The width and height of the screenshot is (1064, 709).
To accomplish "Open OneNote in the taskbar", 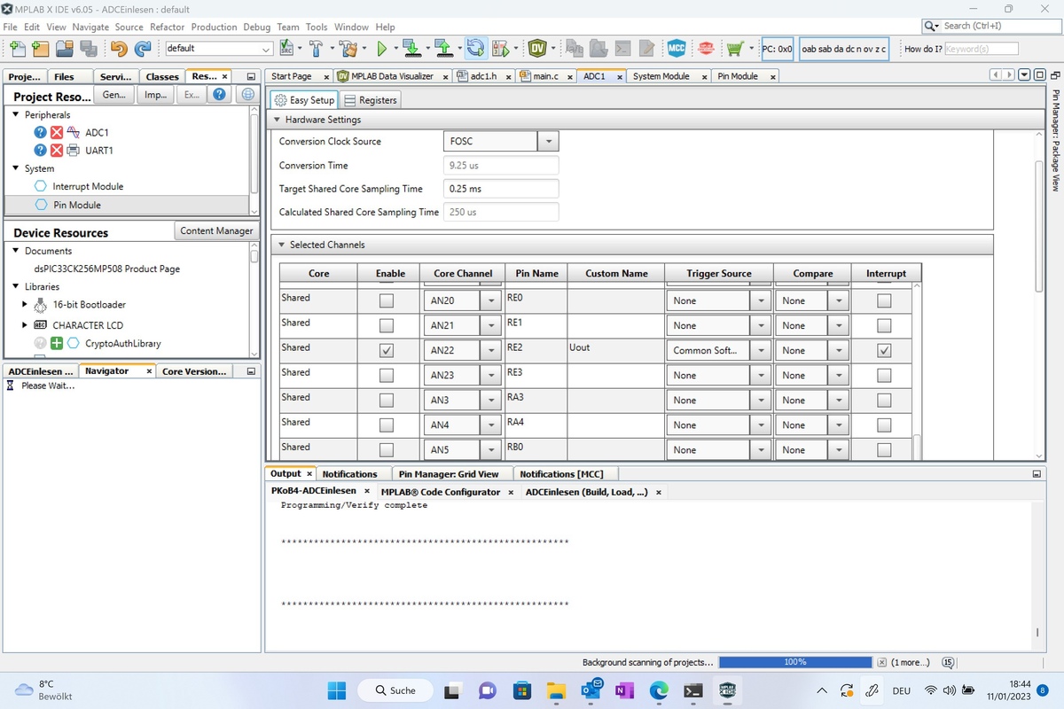I will pos(625,690).
